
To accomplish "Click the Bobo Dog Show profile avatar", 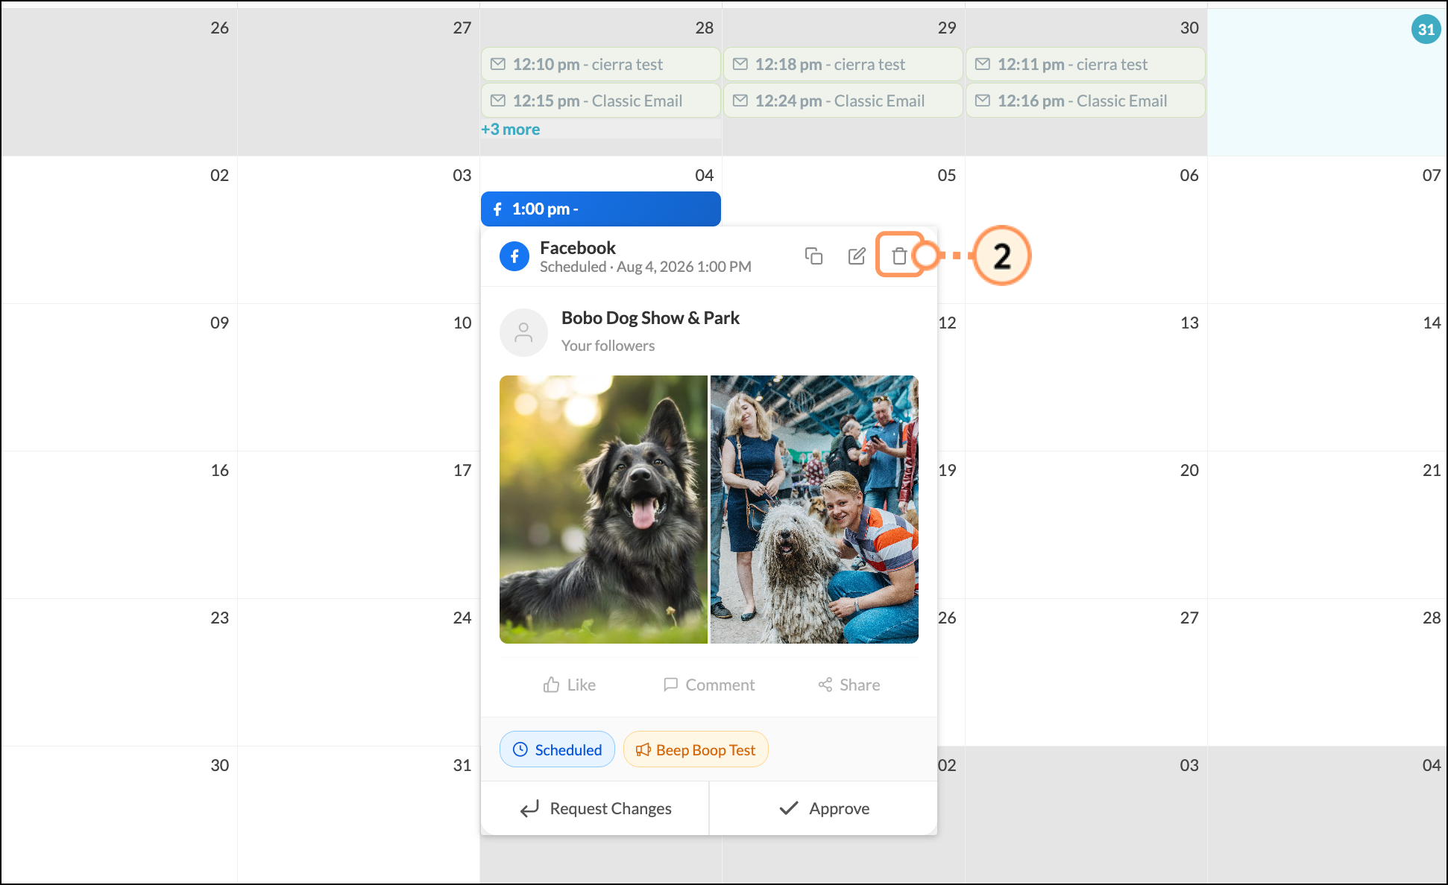I will (x=523, y=332).
